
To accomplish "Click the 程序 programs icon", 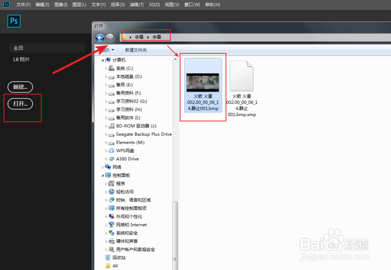I will [x=111, y=183].
